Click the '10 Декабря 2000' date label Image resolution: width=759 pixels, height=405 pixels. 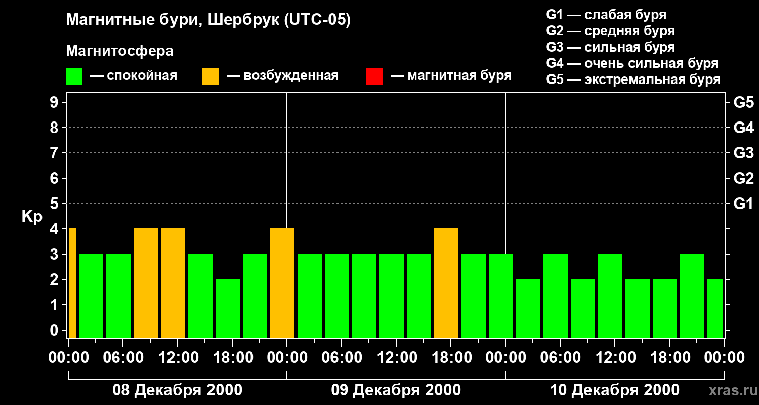pos(614,390)
